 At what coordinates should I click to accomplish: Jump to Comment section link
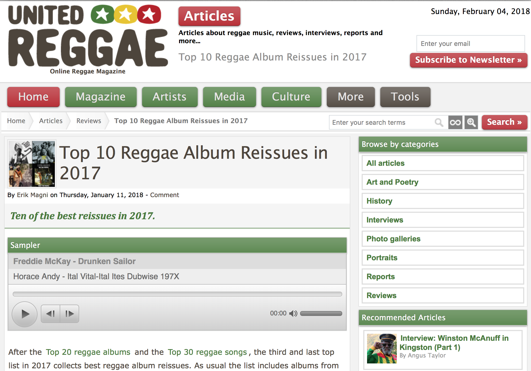point(164,195)
